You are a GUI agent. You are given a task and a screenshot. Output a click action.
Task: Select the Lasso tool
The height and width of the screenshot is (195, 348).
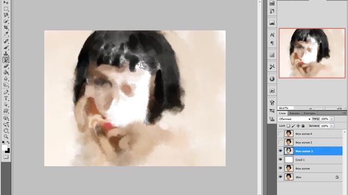pos(6,15)
